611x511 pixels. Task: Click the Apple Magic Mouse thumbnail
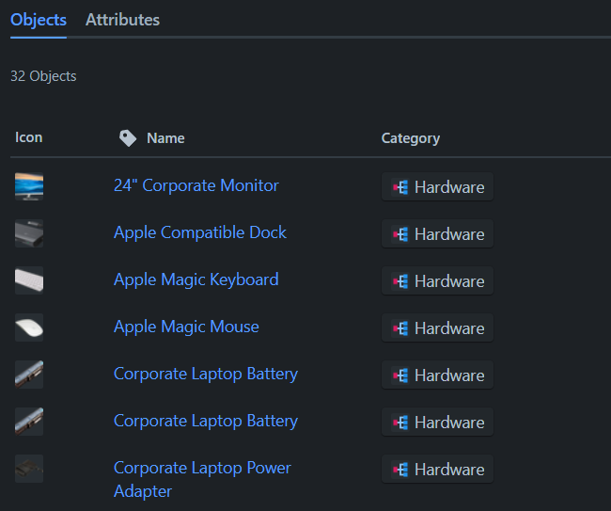tap(29, 327)
